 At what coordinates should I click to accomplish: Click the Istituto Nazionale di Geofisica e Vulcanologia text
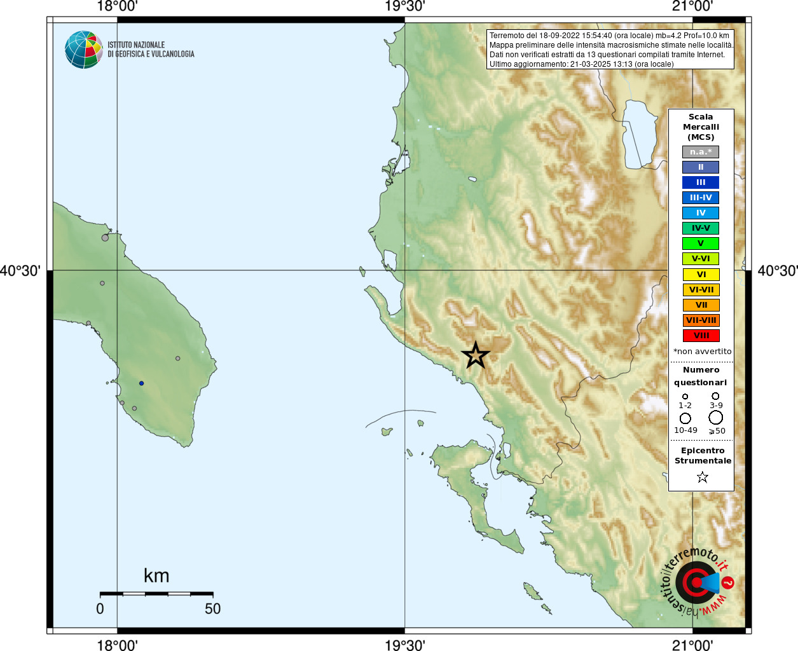tap(151, 50)
